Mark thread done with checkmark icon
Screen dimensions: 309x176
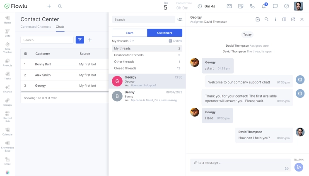(258, 19)
